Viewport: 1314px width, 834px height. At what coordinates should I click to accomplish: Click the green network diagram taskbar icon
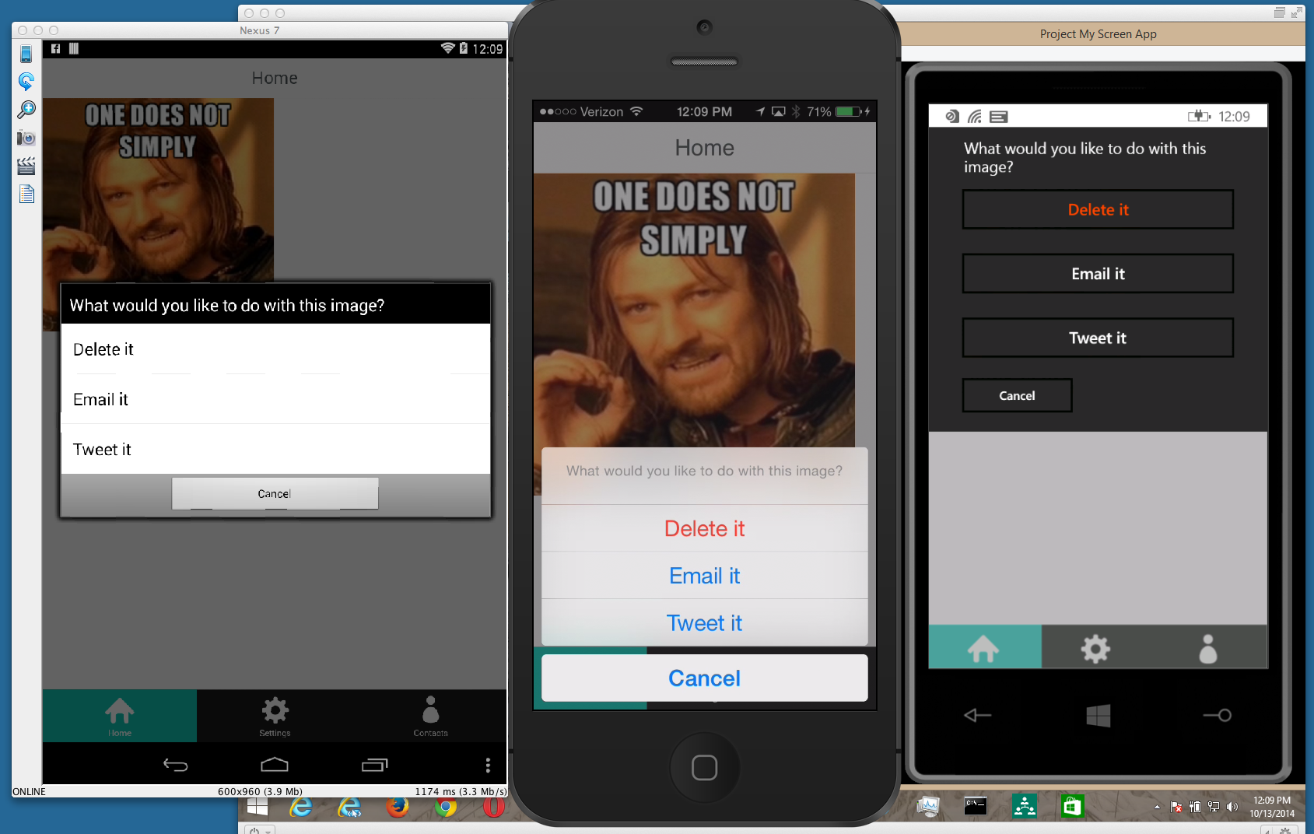click(x=1025, y=806)
